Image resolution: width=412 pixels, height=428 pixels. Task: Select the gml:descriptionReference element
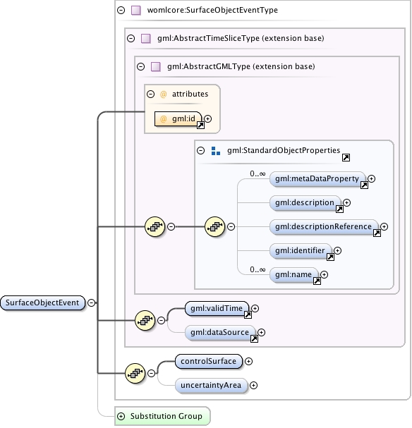click(324, 227)
